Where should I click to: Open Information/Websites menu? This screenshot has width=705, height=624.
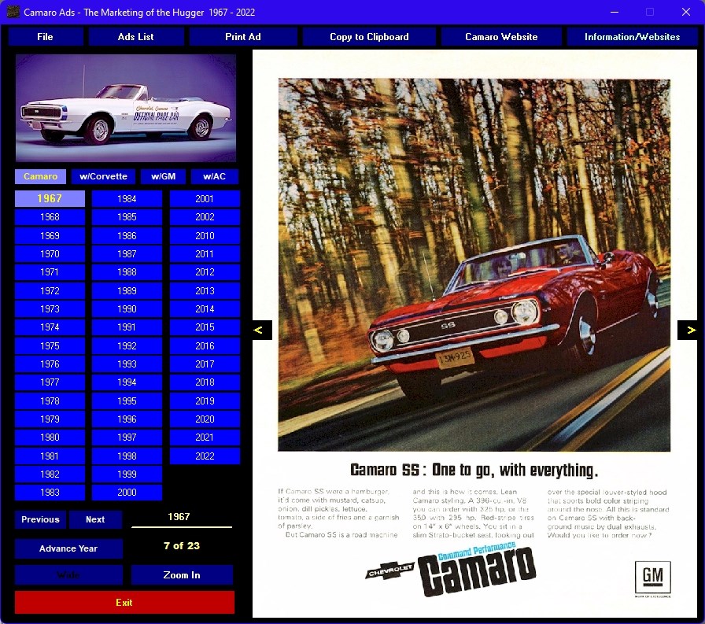click(x=632, y=37)
